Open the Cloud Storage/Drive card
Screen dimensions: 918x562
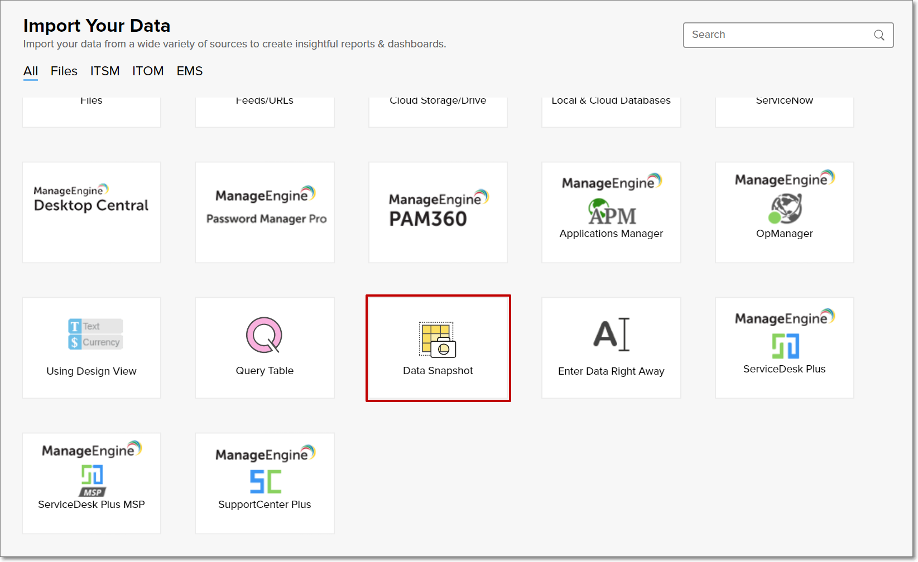pyautogui.click(x=438, y=112)
